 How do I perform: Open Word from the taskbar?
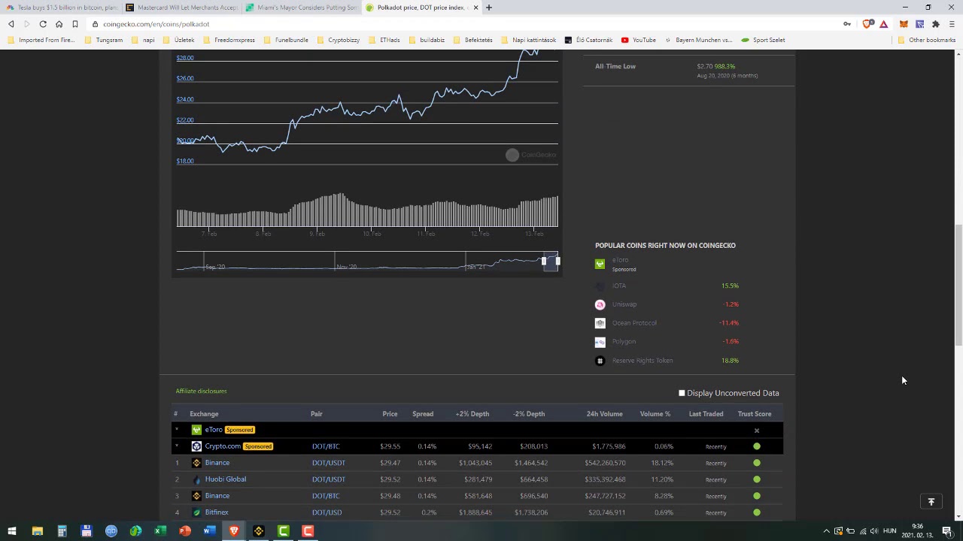(209, 531)
